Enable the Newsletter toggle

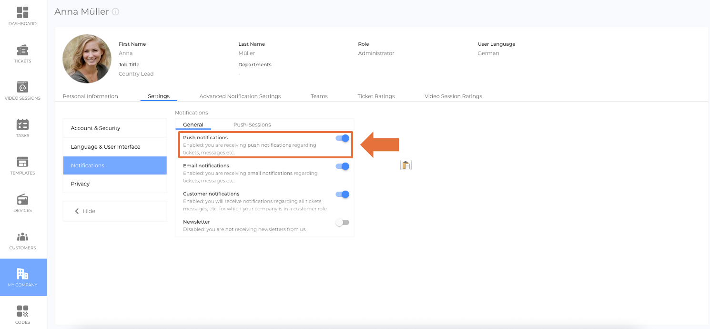[x=343, y=223]
